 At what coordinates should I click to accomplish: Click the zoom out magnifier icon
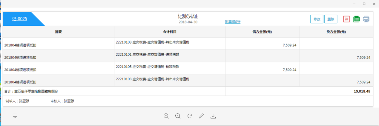coord(178,116)
